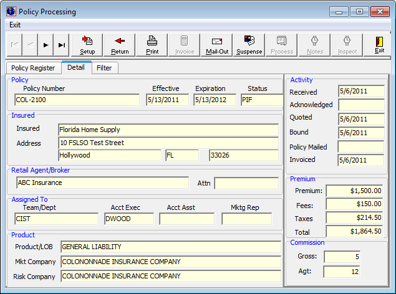
Task: Switch to the Policy Register tab
Action: (33, 68)
